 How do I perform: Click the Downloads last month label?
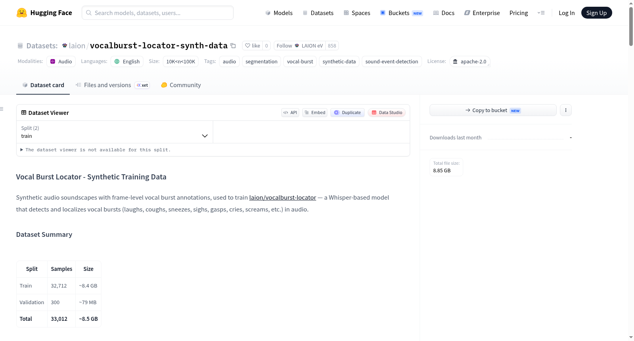pos(456,137)
